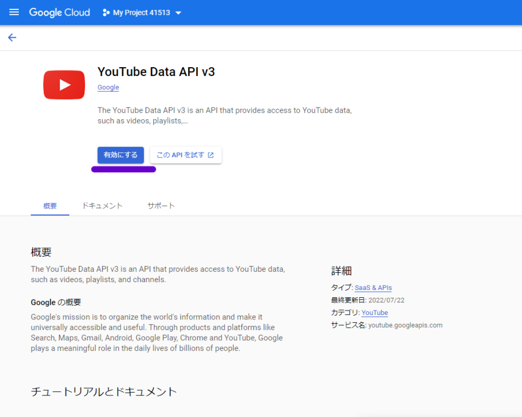This screenshot has height=417, width=522.
Task: Open the navigation hamburger menu
Action: point(14,12)
